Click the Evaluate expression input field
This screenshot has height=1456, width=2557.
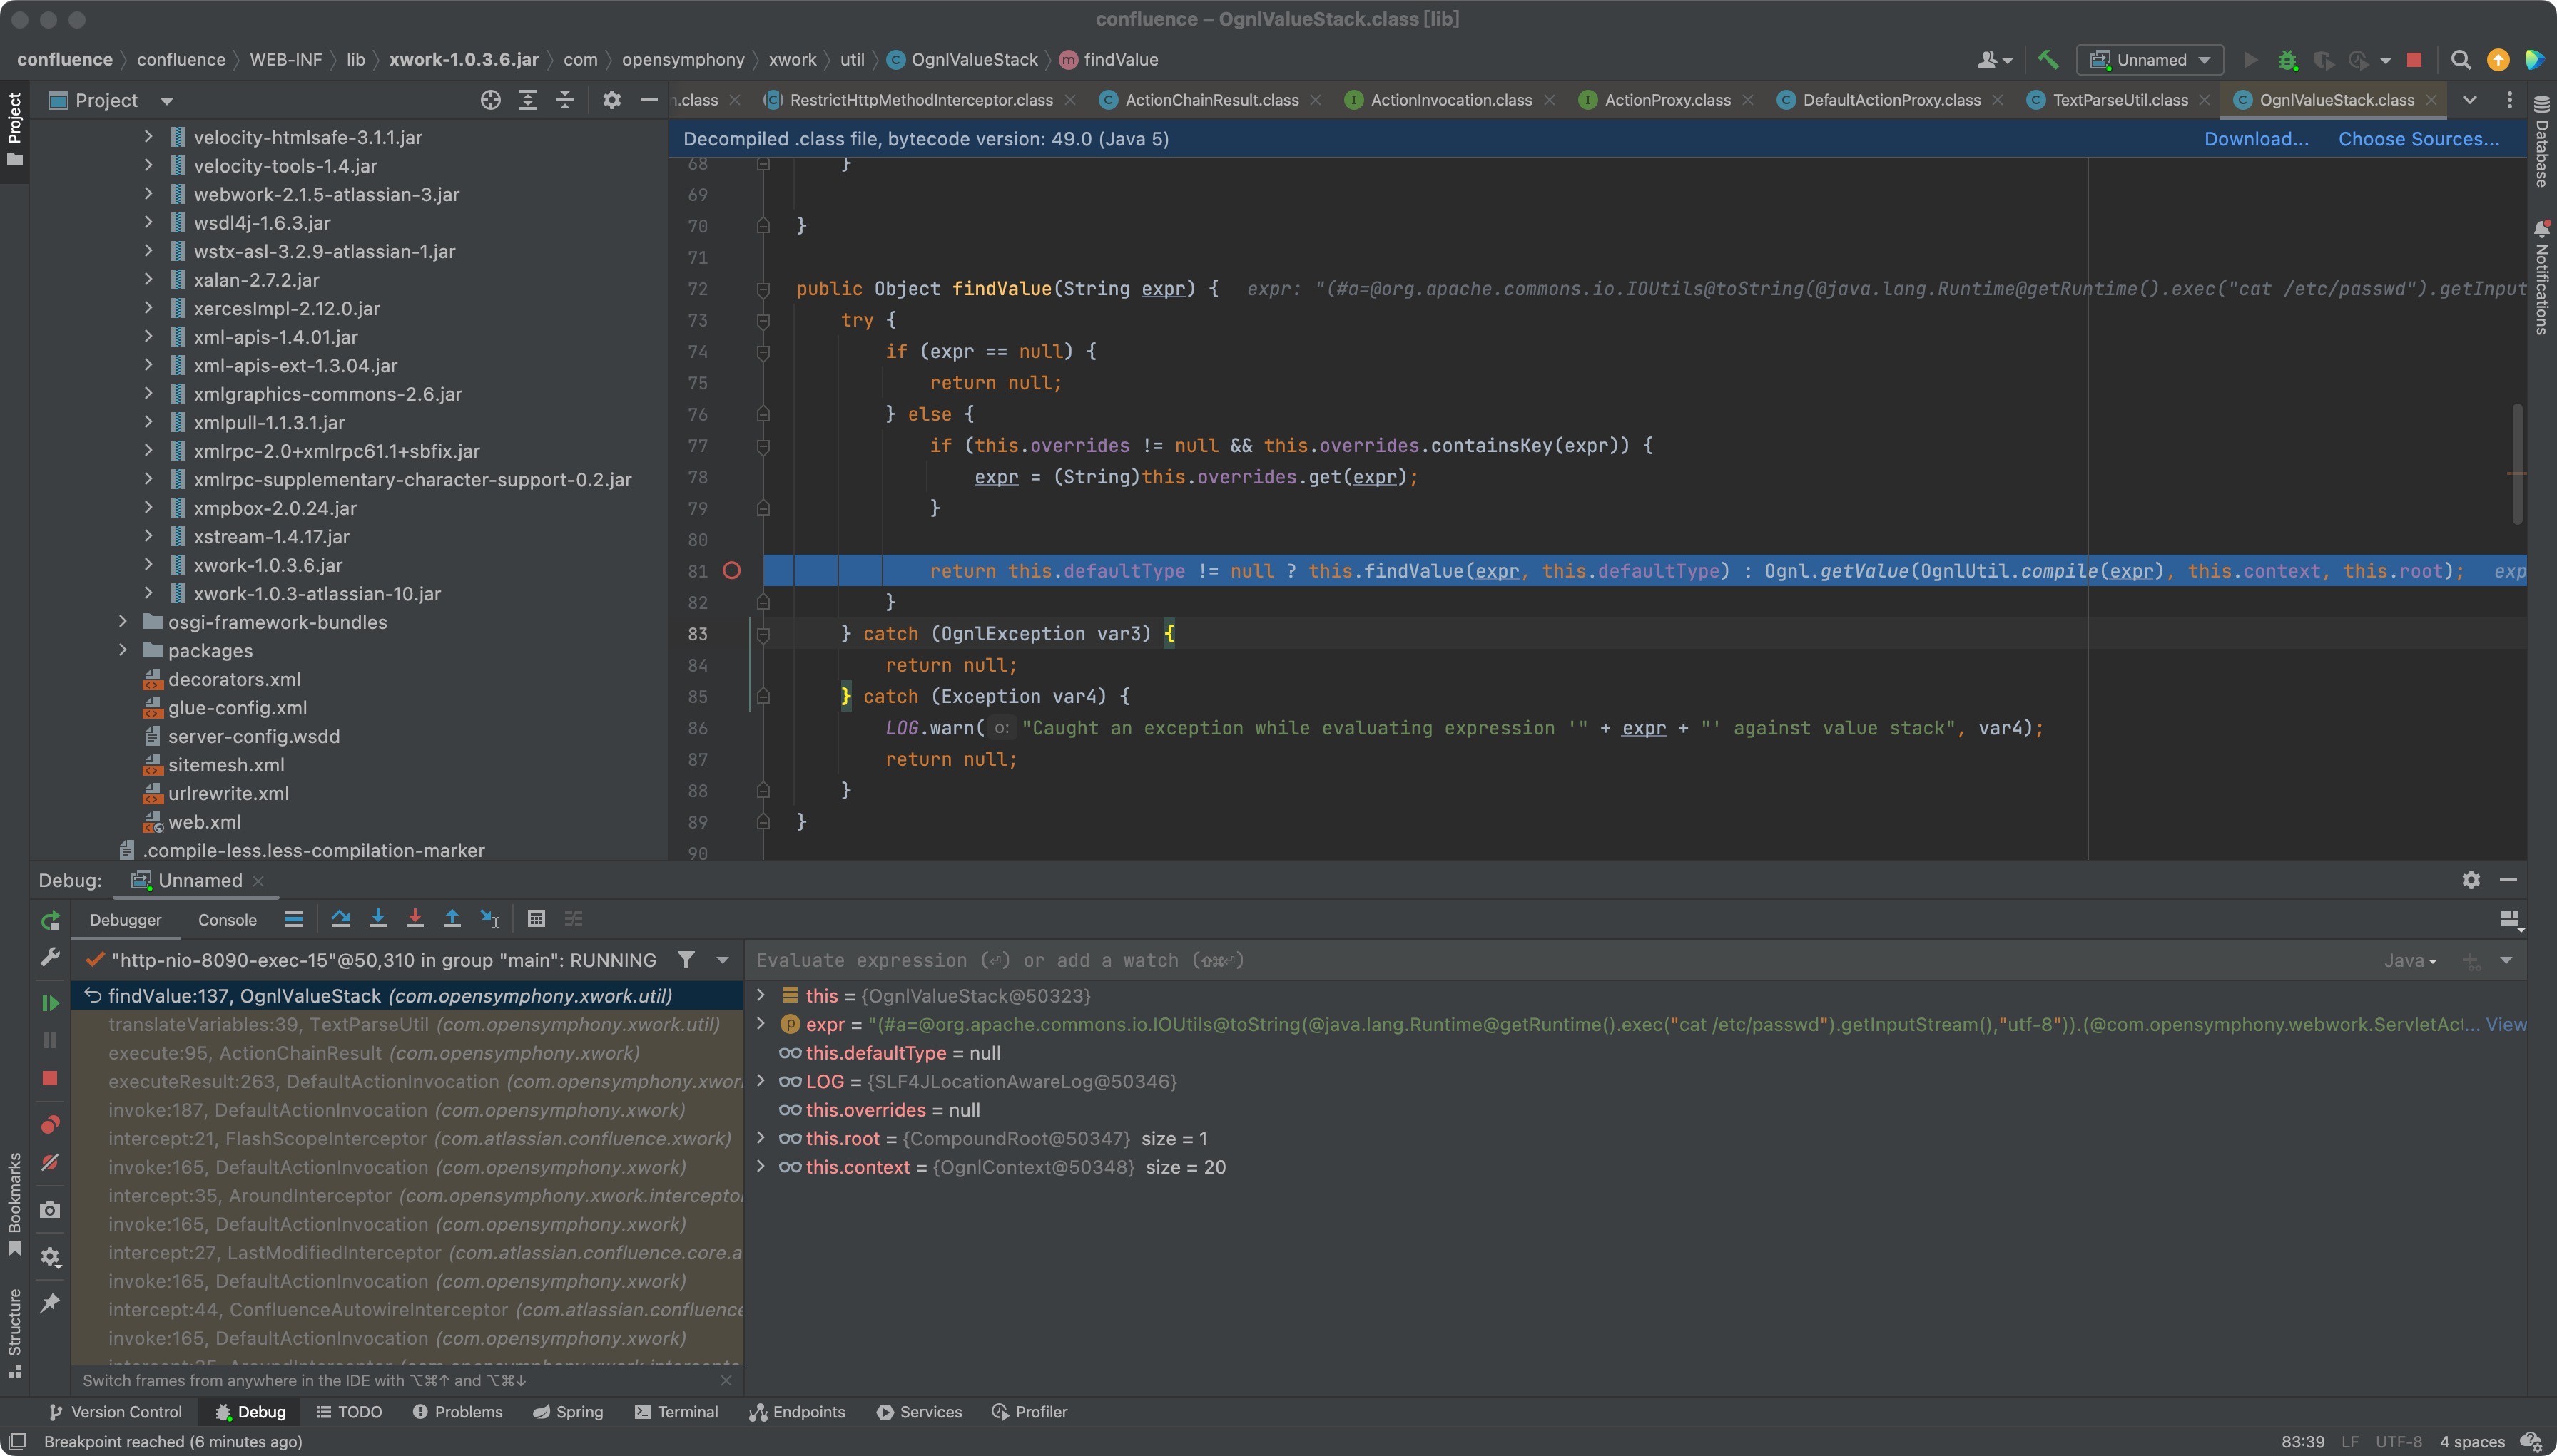pos(1560,961)
